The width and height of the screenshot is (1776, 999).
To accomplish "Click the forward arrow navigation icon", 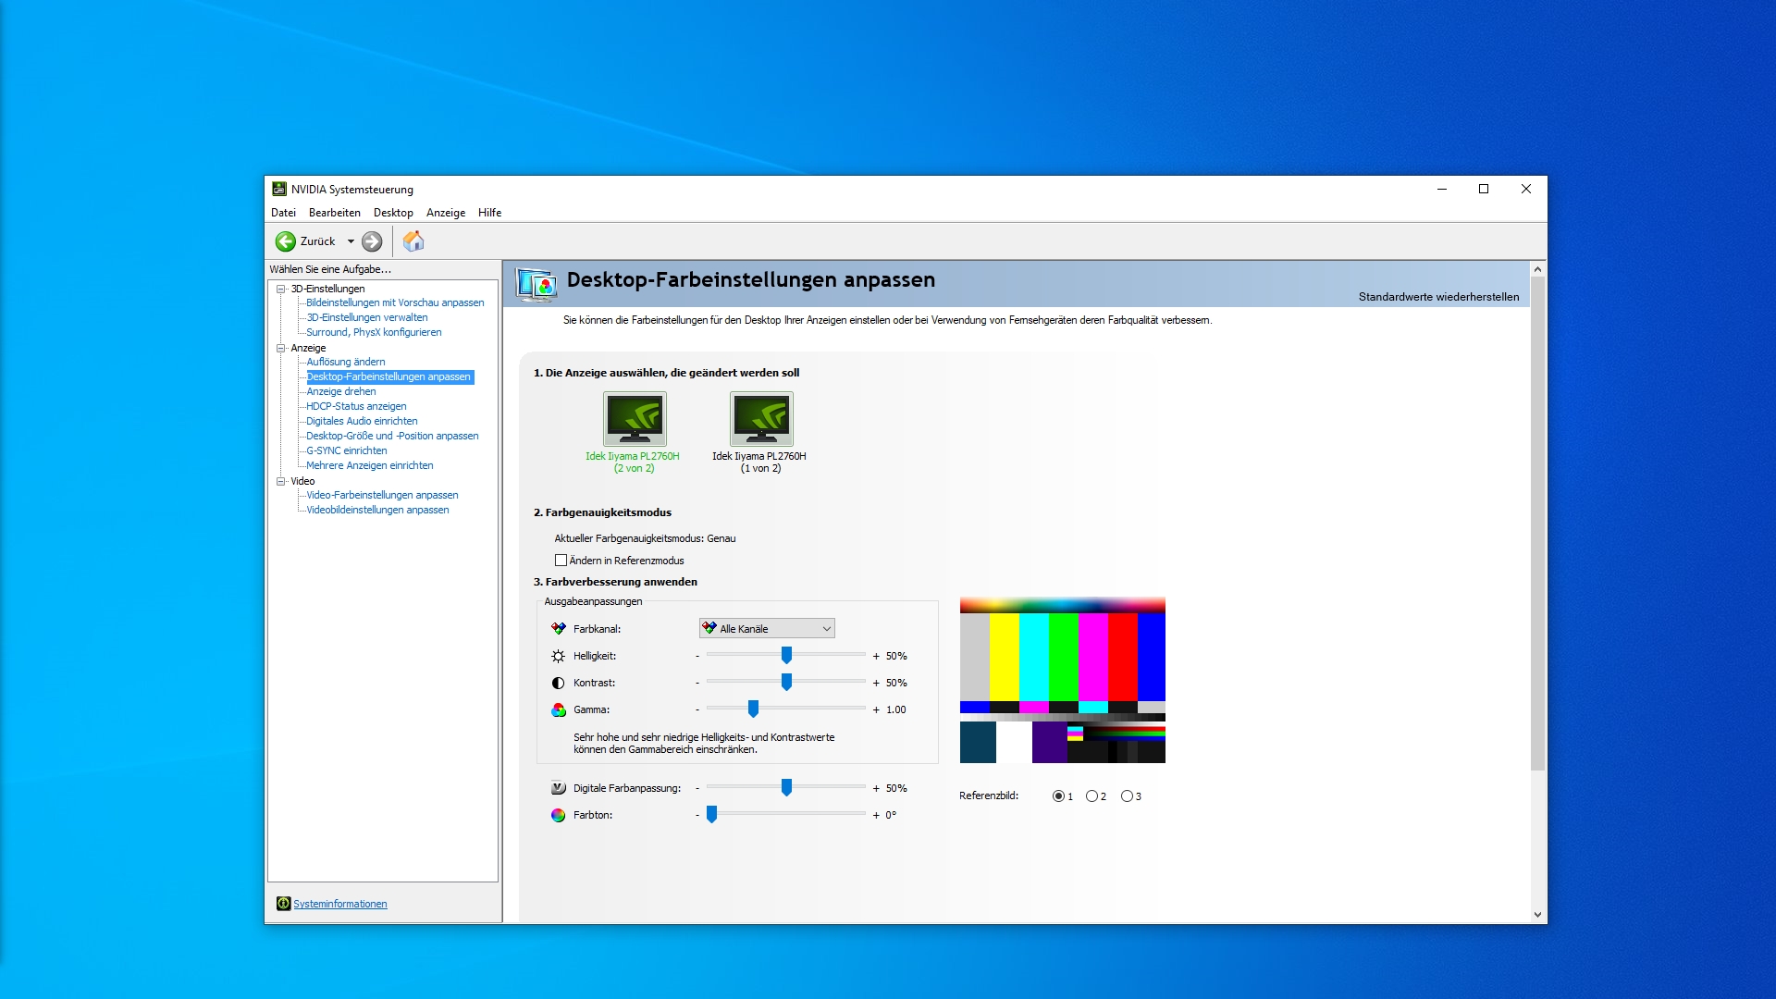I will click(x=372, y=241).
